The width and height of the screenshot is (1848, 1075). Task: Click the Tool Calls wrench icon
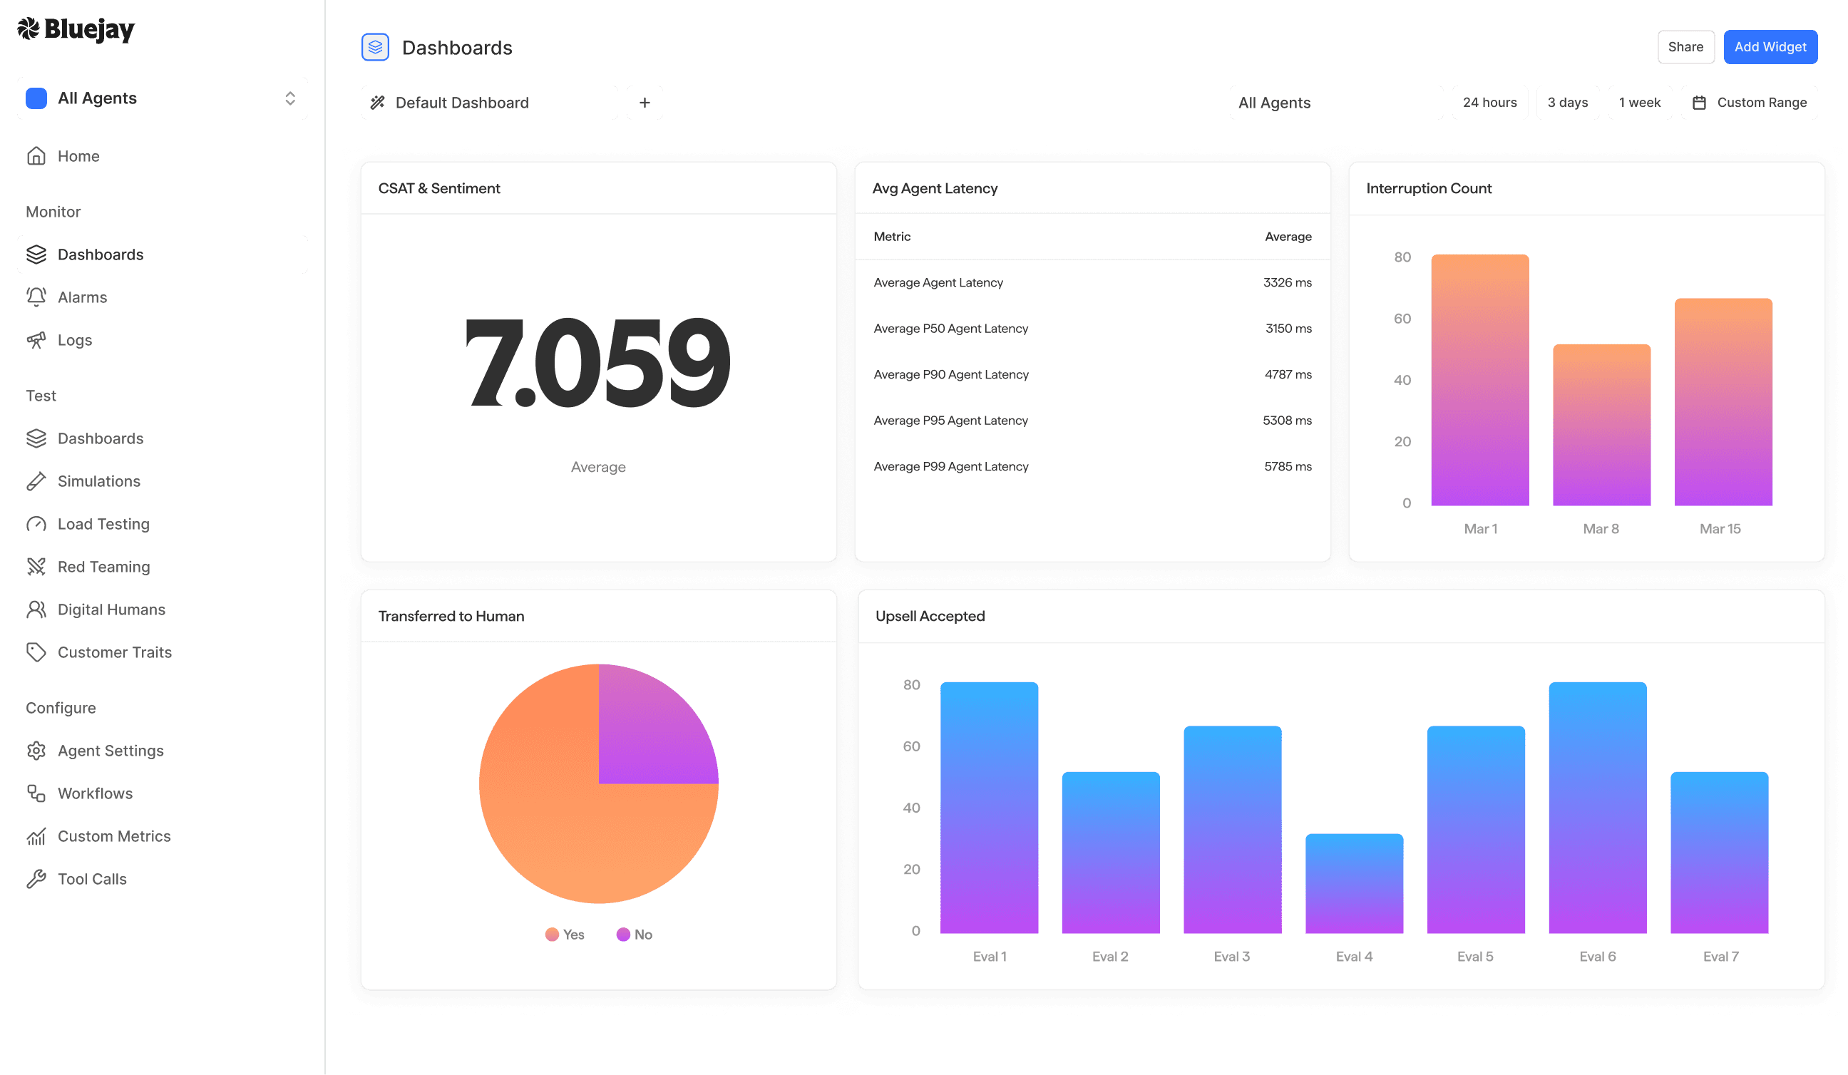click(x=36, y=878)
